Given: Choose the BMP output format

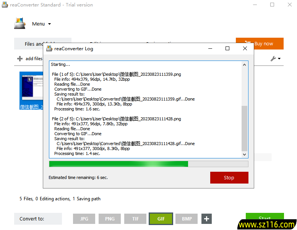Looking at the screenshot, I should [187, 219].
